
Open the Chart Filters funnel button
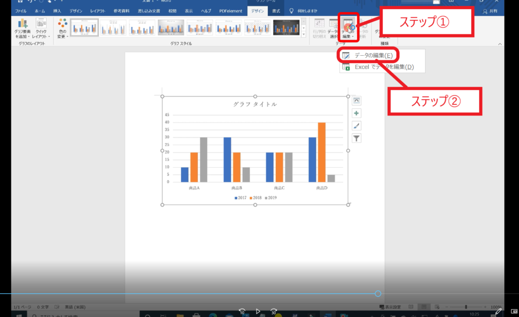click(357, 138)
